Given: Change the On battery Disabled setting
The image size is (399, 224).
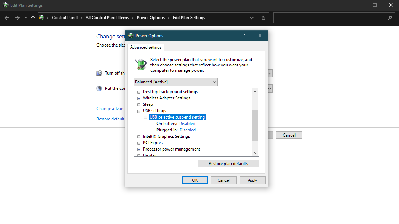Looking at the screenshot, I should [187, 123].
